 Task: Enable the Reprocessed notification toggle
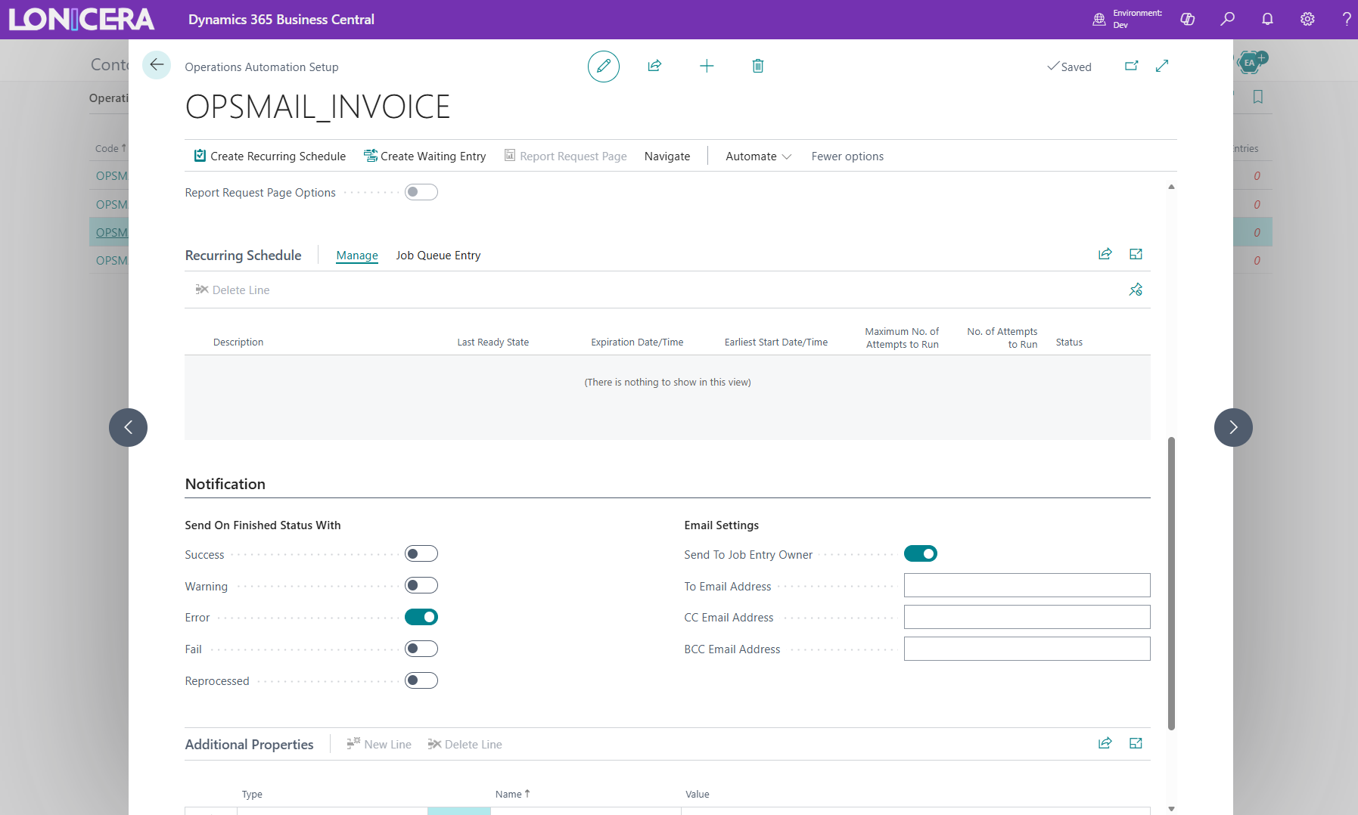421,681
